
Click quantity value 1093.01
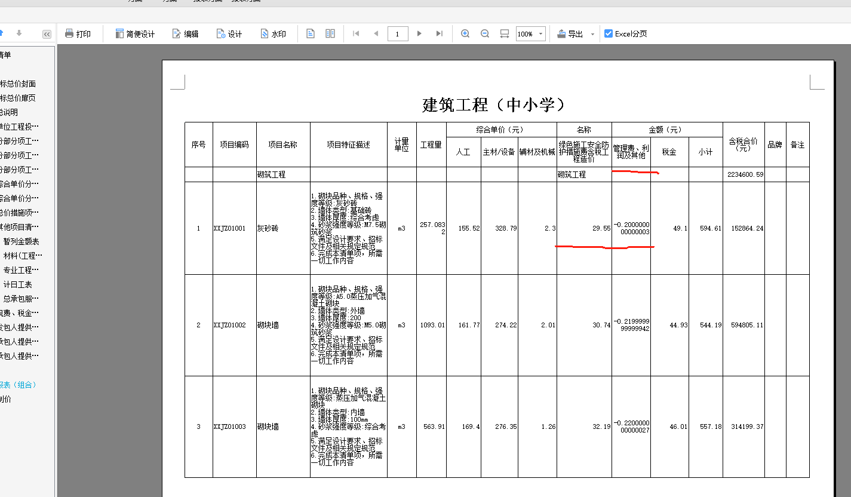click(433, 325)
